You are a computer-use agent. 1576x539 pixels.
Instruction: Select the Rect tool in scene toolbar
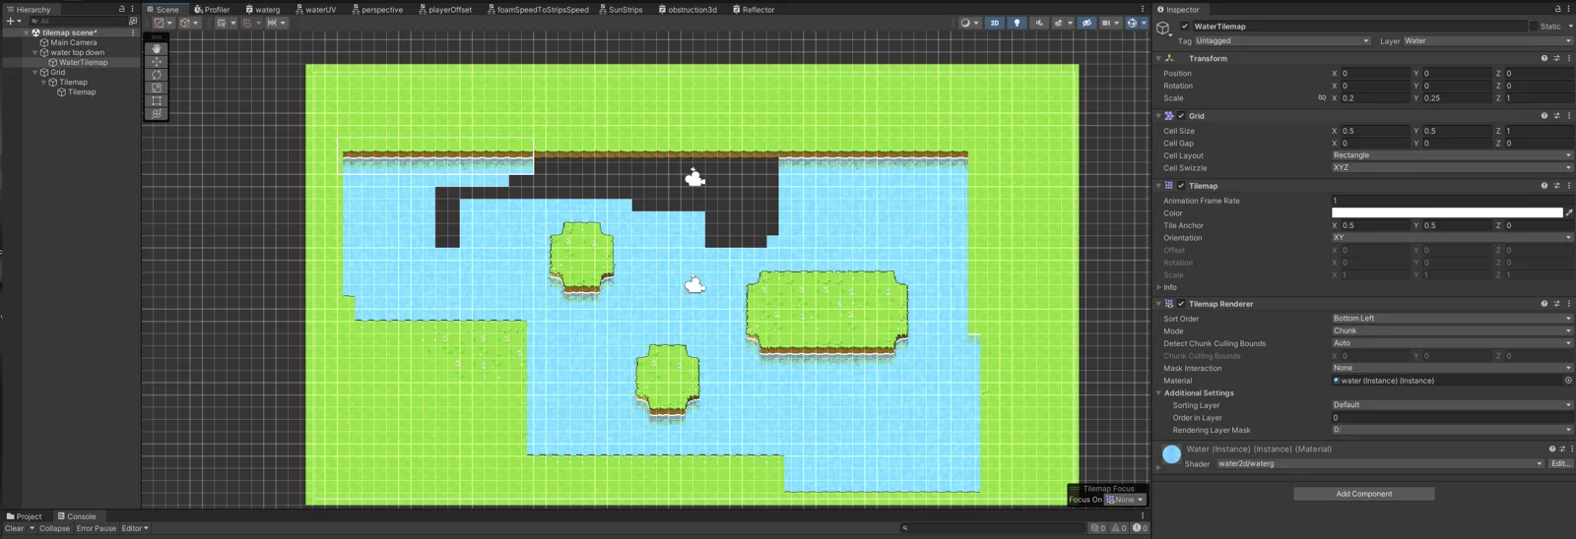(x=157, y=100)
